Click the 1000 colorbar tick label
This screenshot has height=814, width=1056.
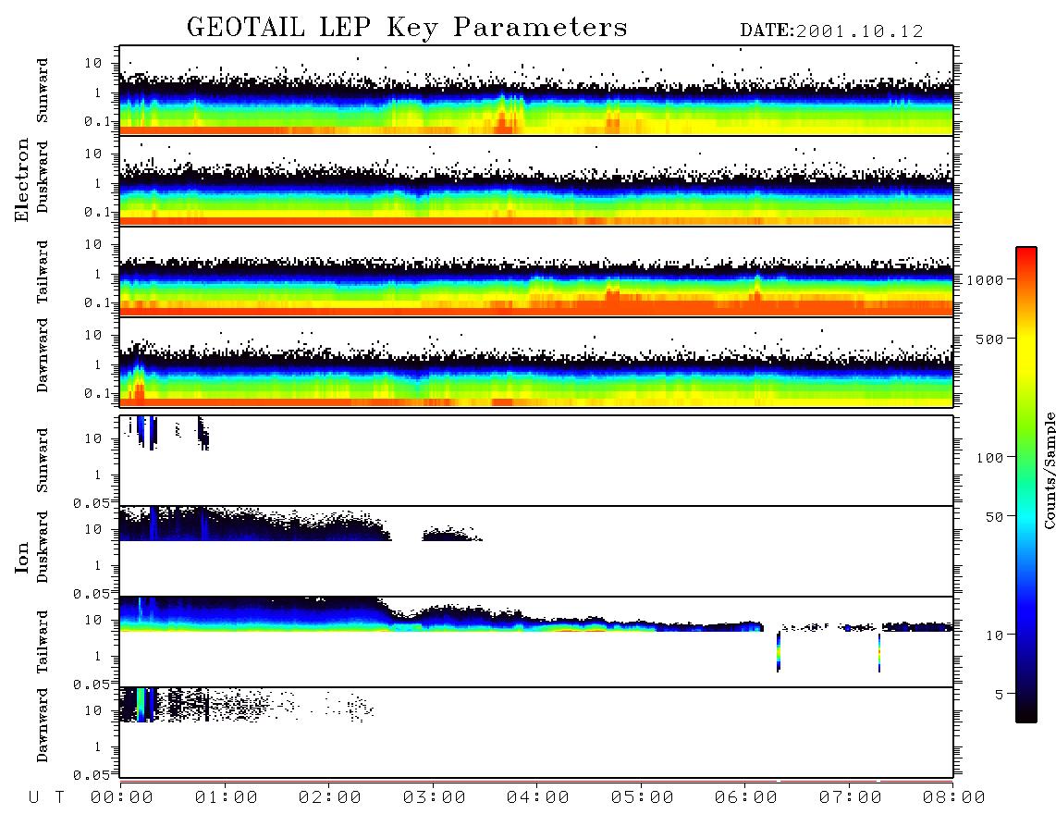tap(985, 279)
